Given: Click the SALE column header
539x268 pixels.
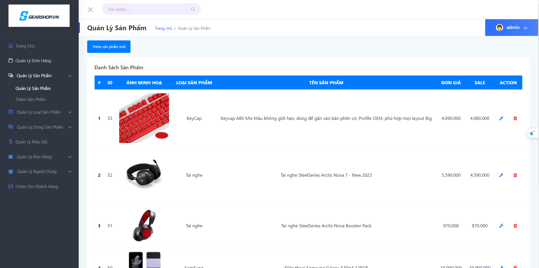Looking at the screenshot, I should 480,83.
